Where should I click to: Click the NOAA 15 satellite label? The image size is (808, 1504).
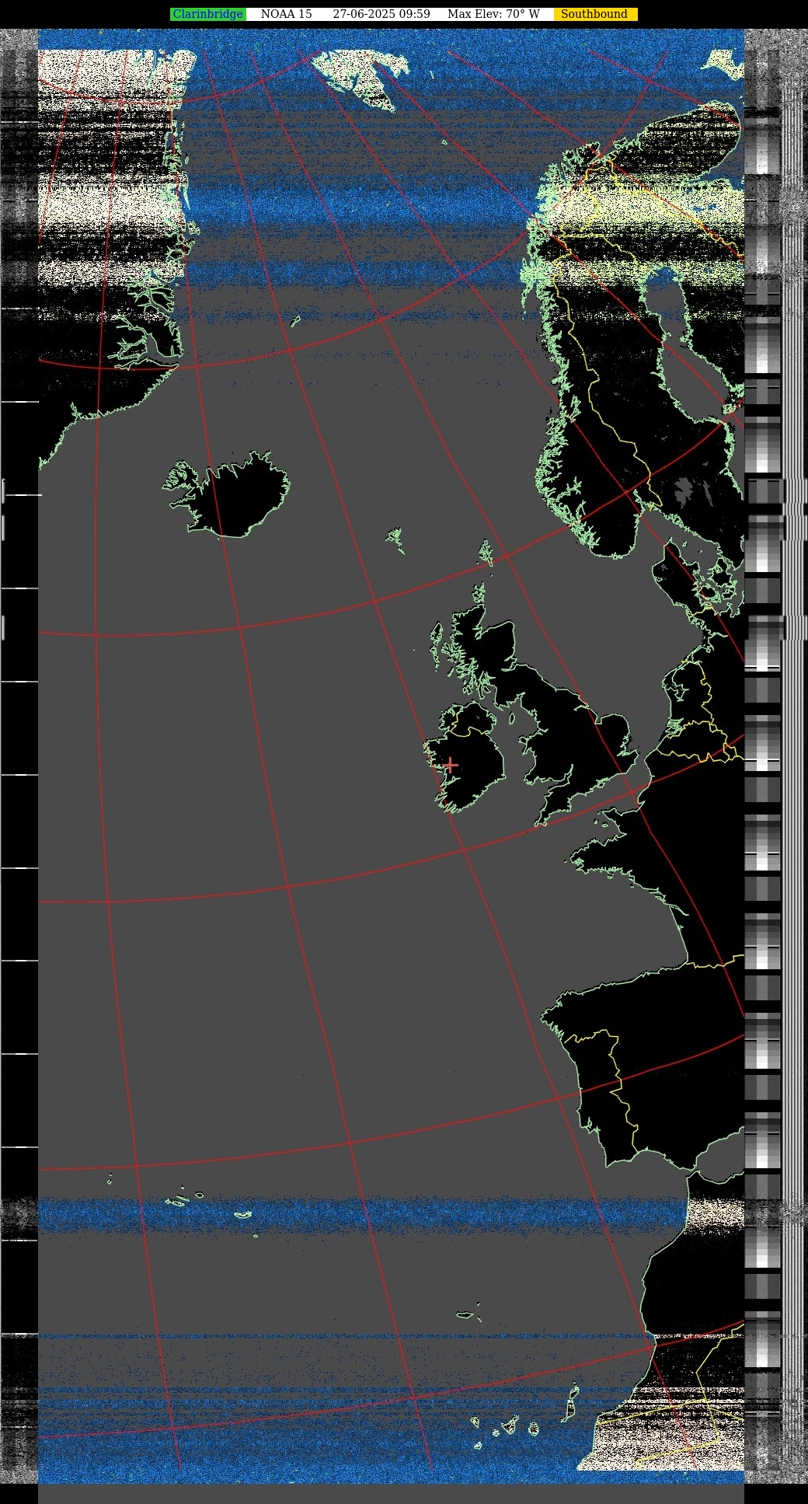point(286,14)
